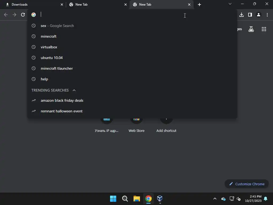
Task: Pick 'remnant halloween event' trending search
Action: click(132, 111)
